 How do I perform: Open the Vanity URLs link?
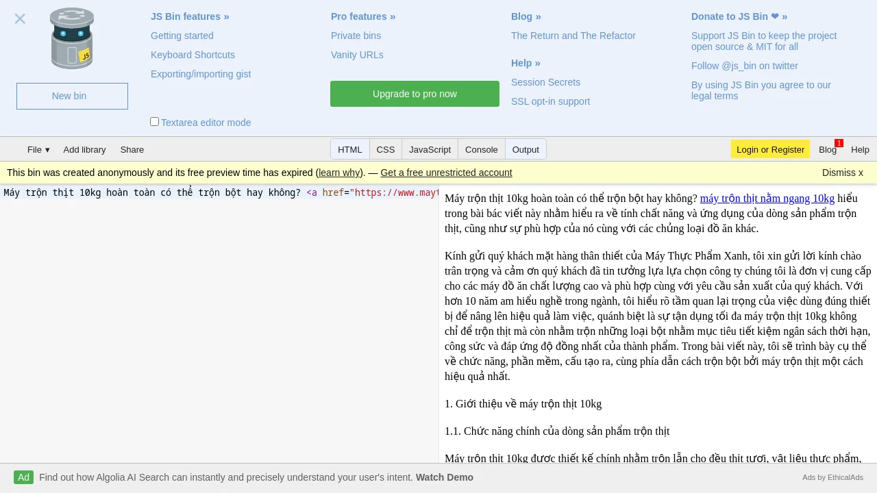[x=357, y=55]
